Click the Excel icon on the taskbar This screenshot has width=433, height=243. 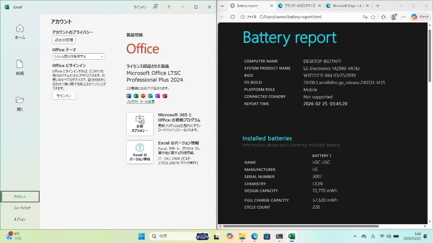pyautogui.click(x=292, y=236)
